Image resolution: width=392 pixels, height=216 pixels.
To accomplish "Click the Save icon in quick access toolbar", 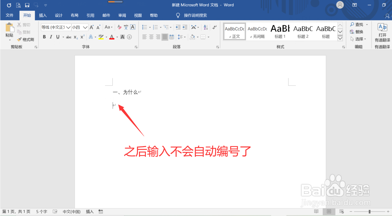I will [27, 5].
